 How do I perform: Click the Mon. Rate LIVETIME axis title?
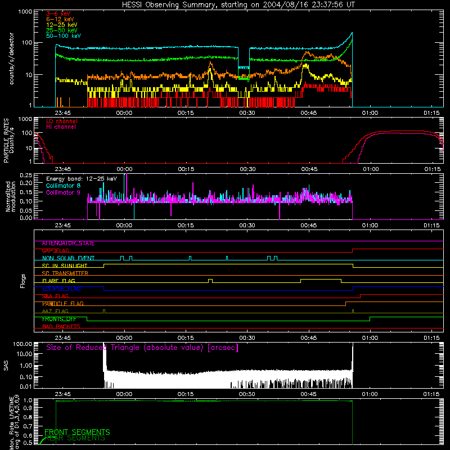[15, 422]
